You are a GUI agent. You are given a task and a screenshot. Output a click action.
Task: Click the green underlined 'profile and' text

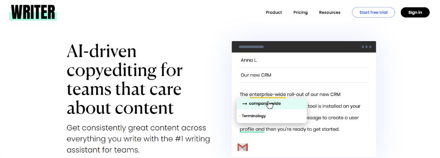pyautogui.click(x=252, y=130)
